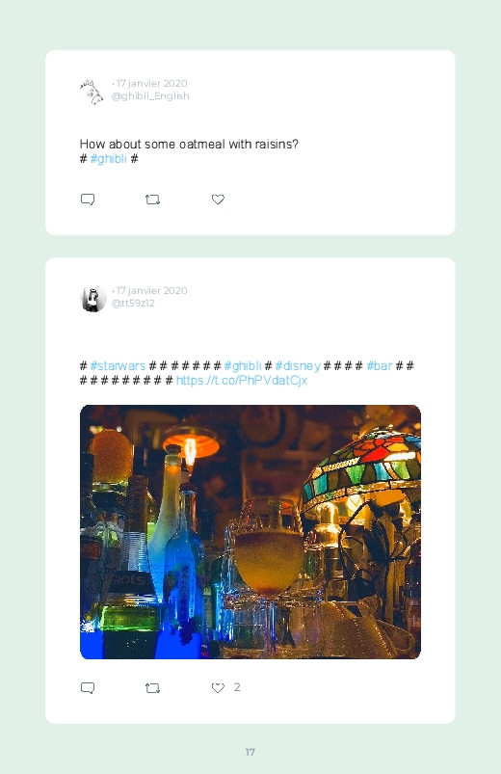Open the #disney hashtag
The width and height of the screenshot is (501, 774).
298,365
